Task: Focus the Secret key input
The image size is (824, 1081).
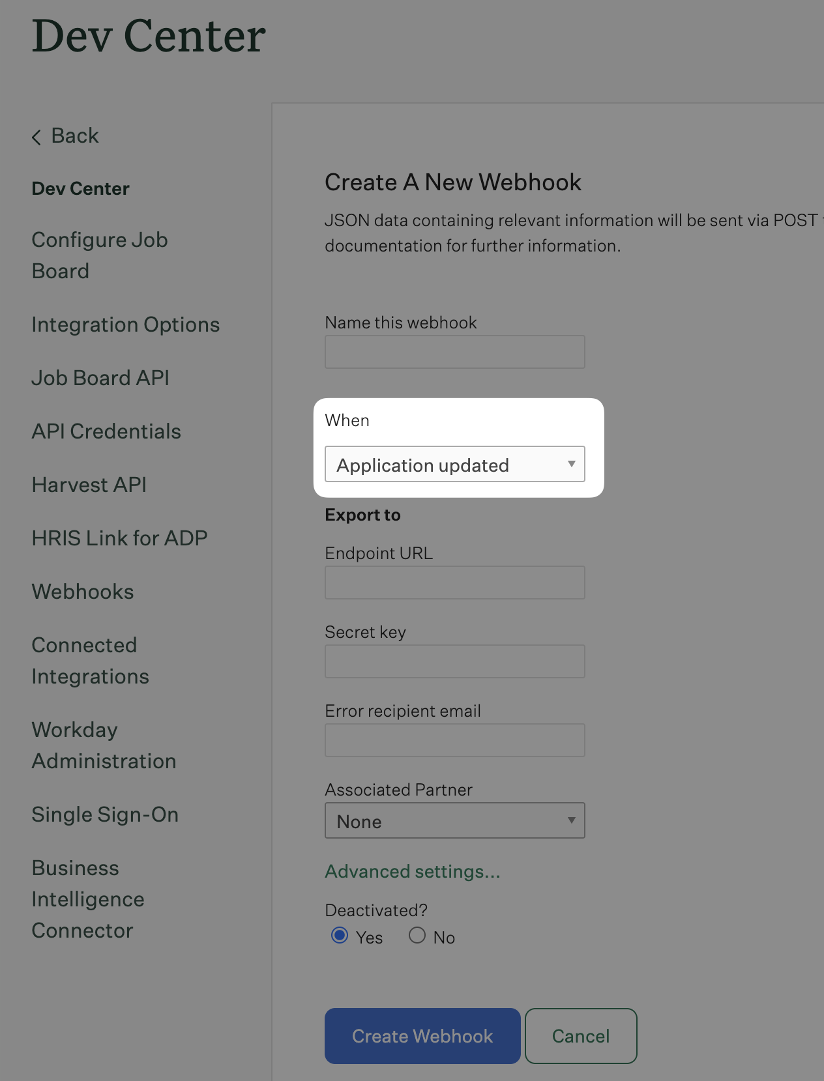Action: coord(454,661)
